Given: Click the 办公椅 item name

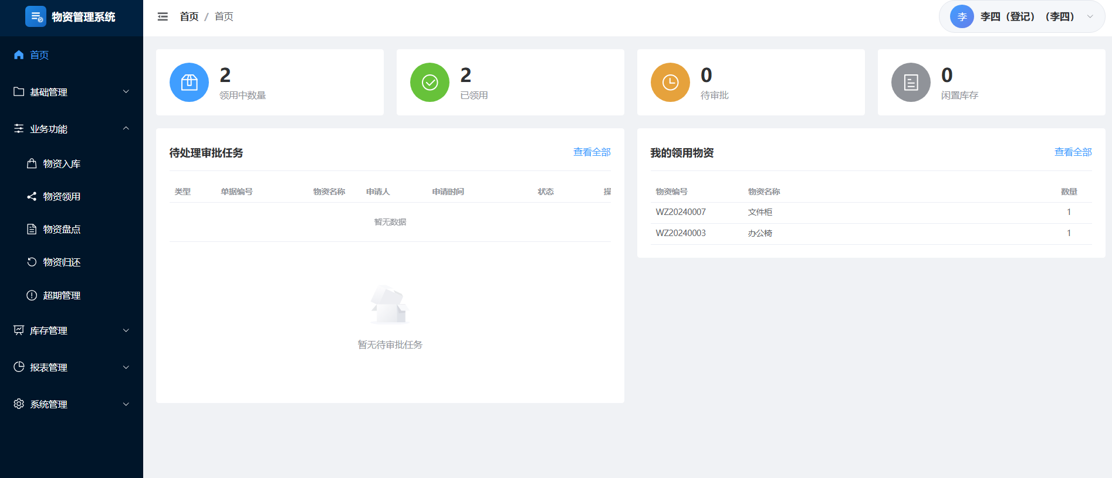Looking at the screenshot, I should point(760,233).
